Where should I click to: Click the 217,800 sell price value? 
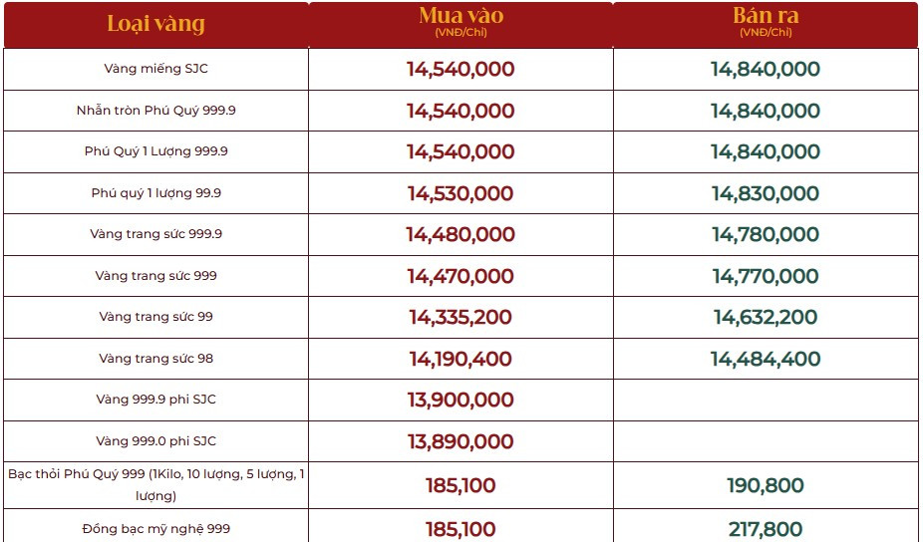(x=766, y=529)
